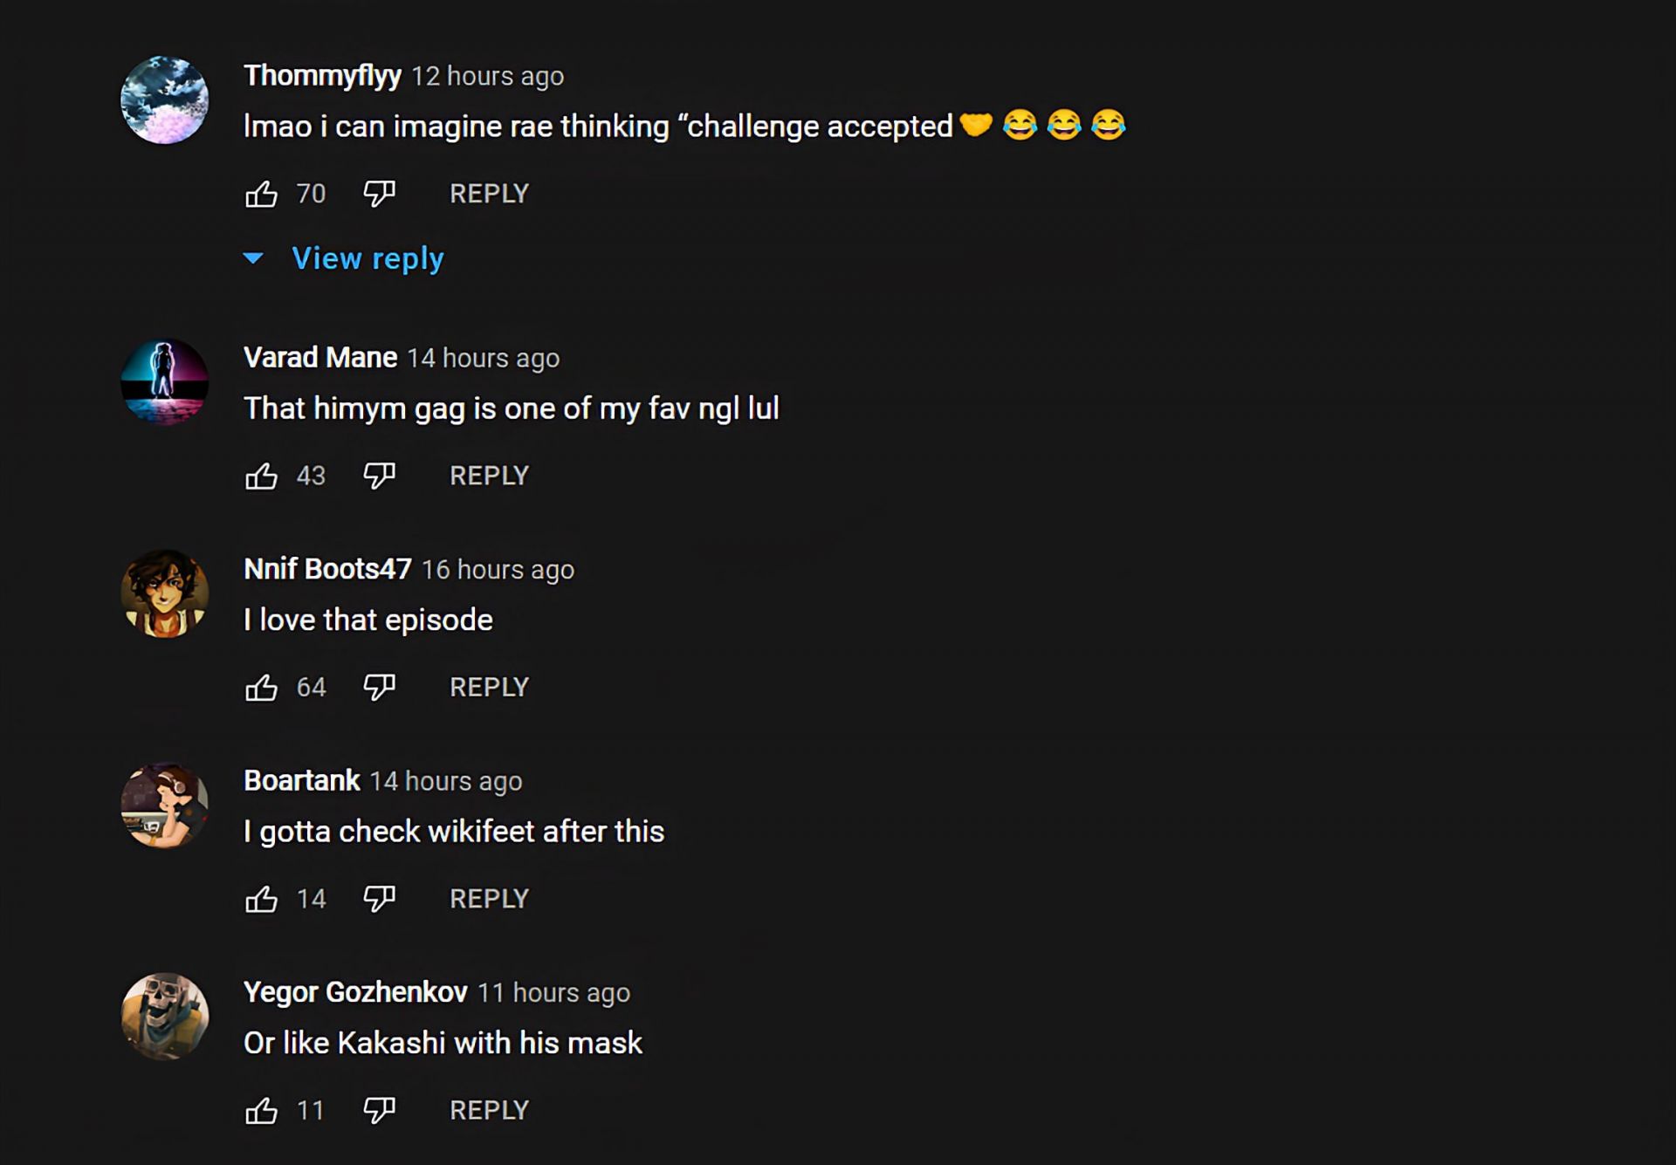Like Boartank's wikifeet comment

point(261,899)
